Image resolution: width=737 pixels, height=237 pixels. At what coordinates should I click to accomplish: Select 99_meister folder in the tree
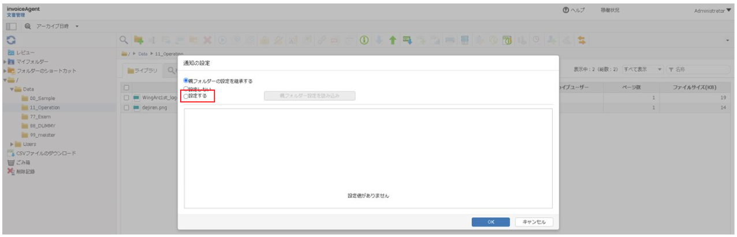click(38, 135)
